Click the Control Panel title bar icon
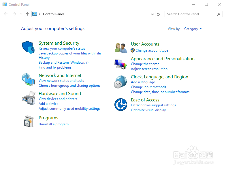Viewport: 226px width, 170px height. pyautogui.click(x=5, y=5)
